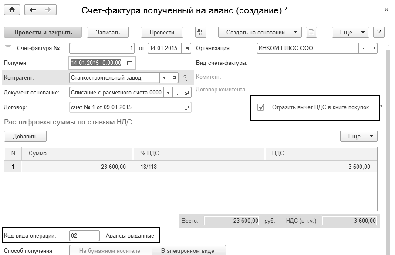Open the top toolbar Еще menu

[351, 32]
